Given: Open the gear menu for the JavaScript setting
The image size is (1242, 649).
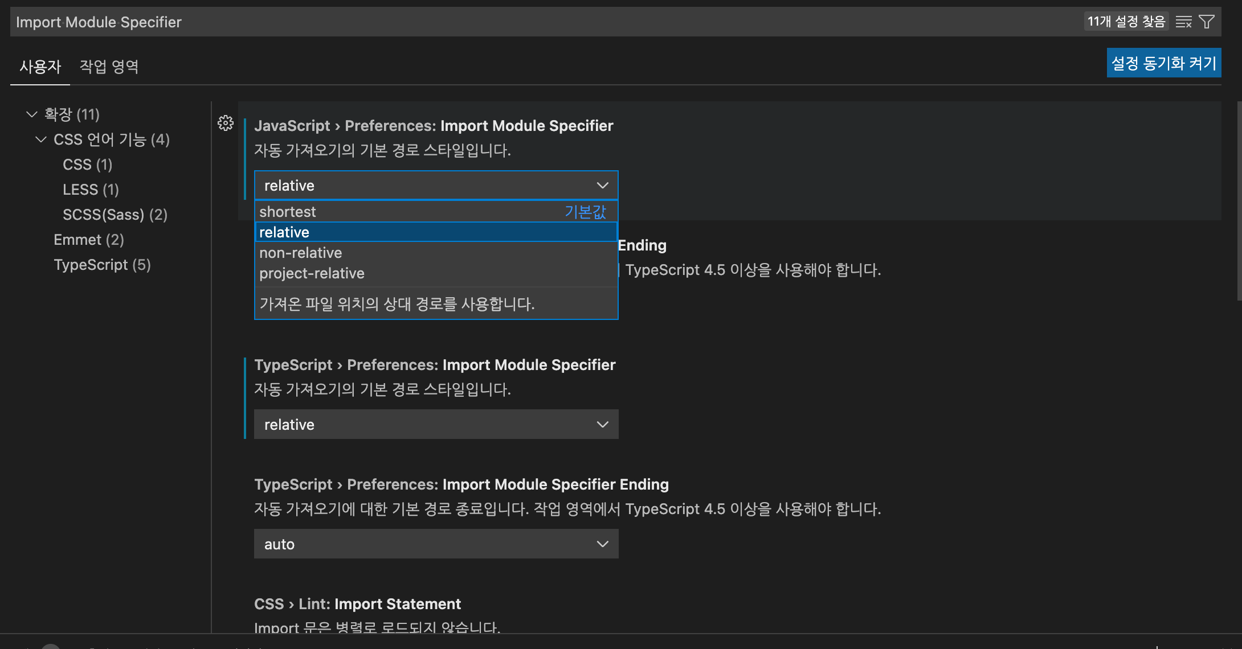Looking at the screenshot, I should tap(226, 123).
